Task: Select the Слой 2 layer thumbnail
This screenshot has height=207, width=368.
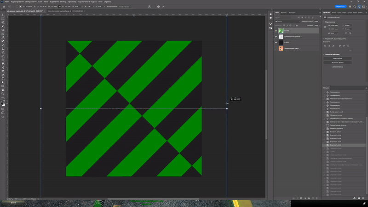Action: click(281, 31)
